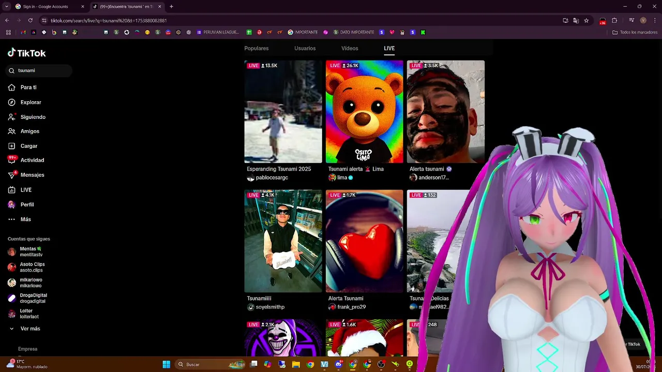
Task: Click the browser address bar URL
Action: coord(109,20)
